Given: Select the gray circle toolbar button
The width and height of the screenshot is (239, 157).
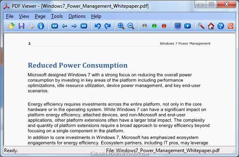Looking at the screenshot, I should click(x=145, y=26).
